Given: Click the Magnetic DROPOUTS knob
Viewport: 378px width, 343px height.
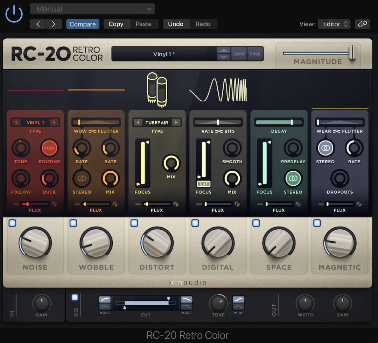Looking at the screenshot, I should pyautogui.click(x=339, y=178).
